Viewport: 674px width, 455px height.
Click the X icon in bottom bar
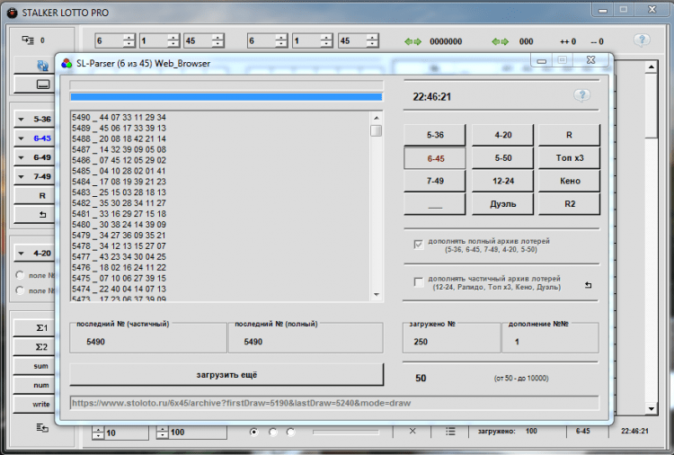click(x=412, y=432)
